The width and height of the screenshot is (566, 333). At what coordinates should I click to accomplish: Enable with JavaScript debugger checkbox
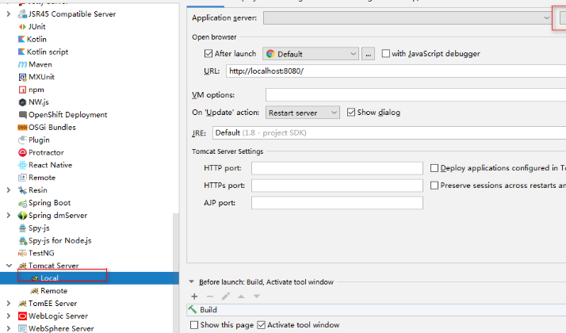pyautogui.click(x=386, y=53)
